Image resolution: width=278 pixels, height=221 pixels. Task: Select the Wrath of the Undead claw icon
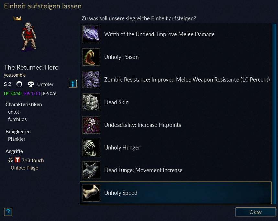(91, 34)
